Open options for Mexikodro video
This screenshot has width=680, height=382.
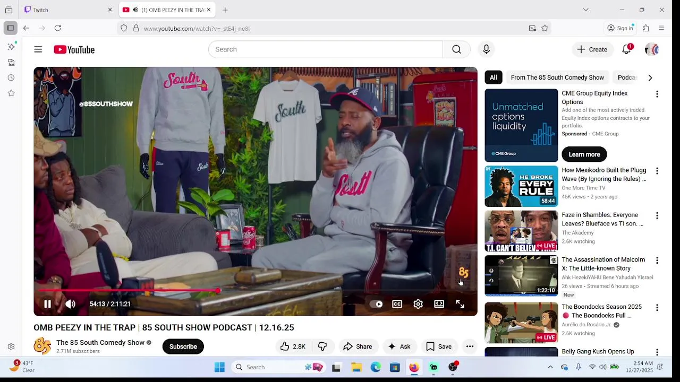657,171
